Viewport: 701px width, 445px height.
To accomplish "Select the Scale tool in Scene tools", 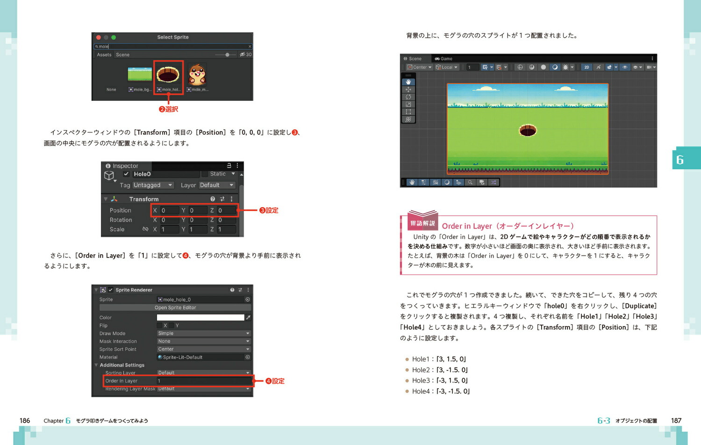I will [x=408, y=104].
